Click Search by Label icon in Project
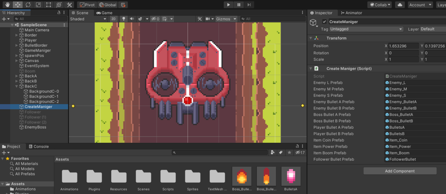The image size is (446, 194). [281, 153]
